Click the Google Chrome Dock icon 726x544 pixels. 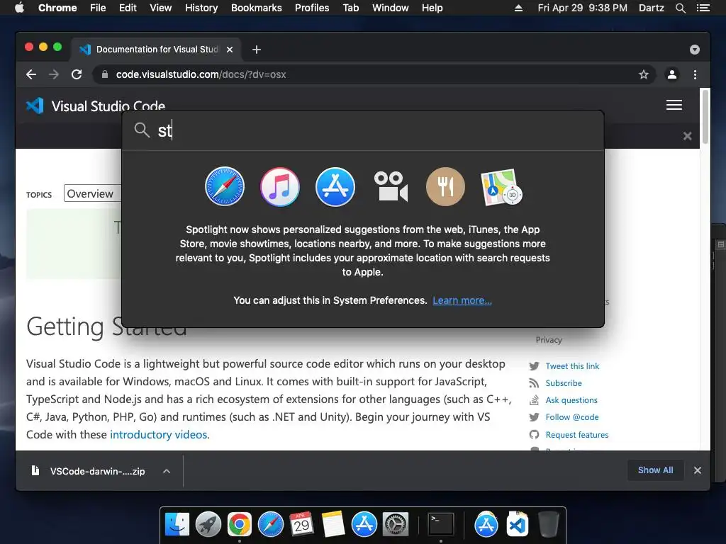click(240, 524)
